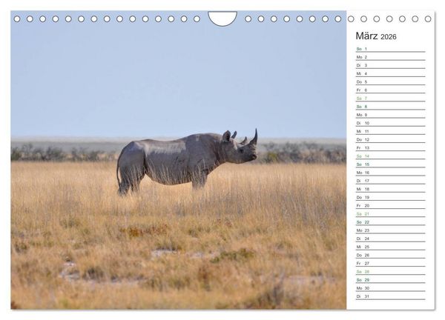Choose the 'Mi 4' day entry

391,73
